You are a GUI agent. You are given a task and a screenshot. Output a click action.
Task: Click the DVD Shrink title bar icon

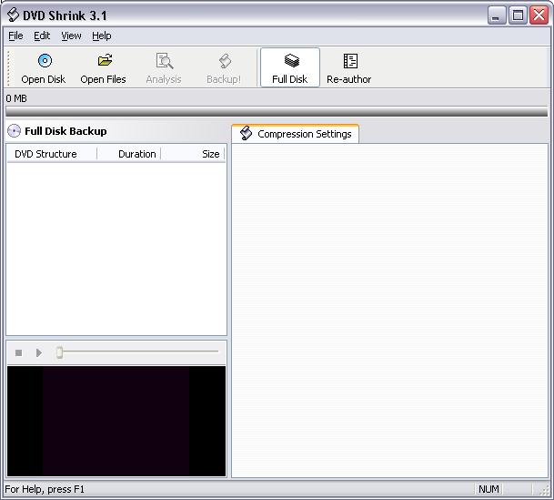pyautogui.click(x=13, y=15)
